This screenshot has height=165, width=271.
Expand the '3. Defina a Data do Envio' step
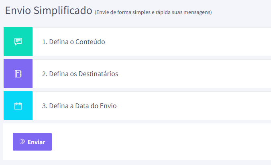click(79, 106)
